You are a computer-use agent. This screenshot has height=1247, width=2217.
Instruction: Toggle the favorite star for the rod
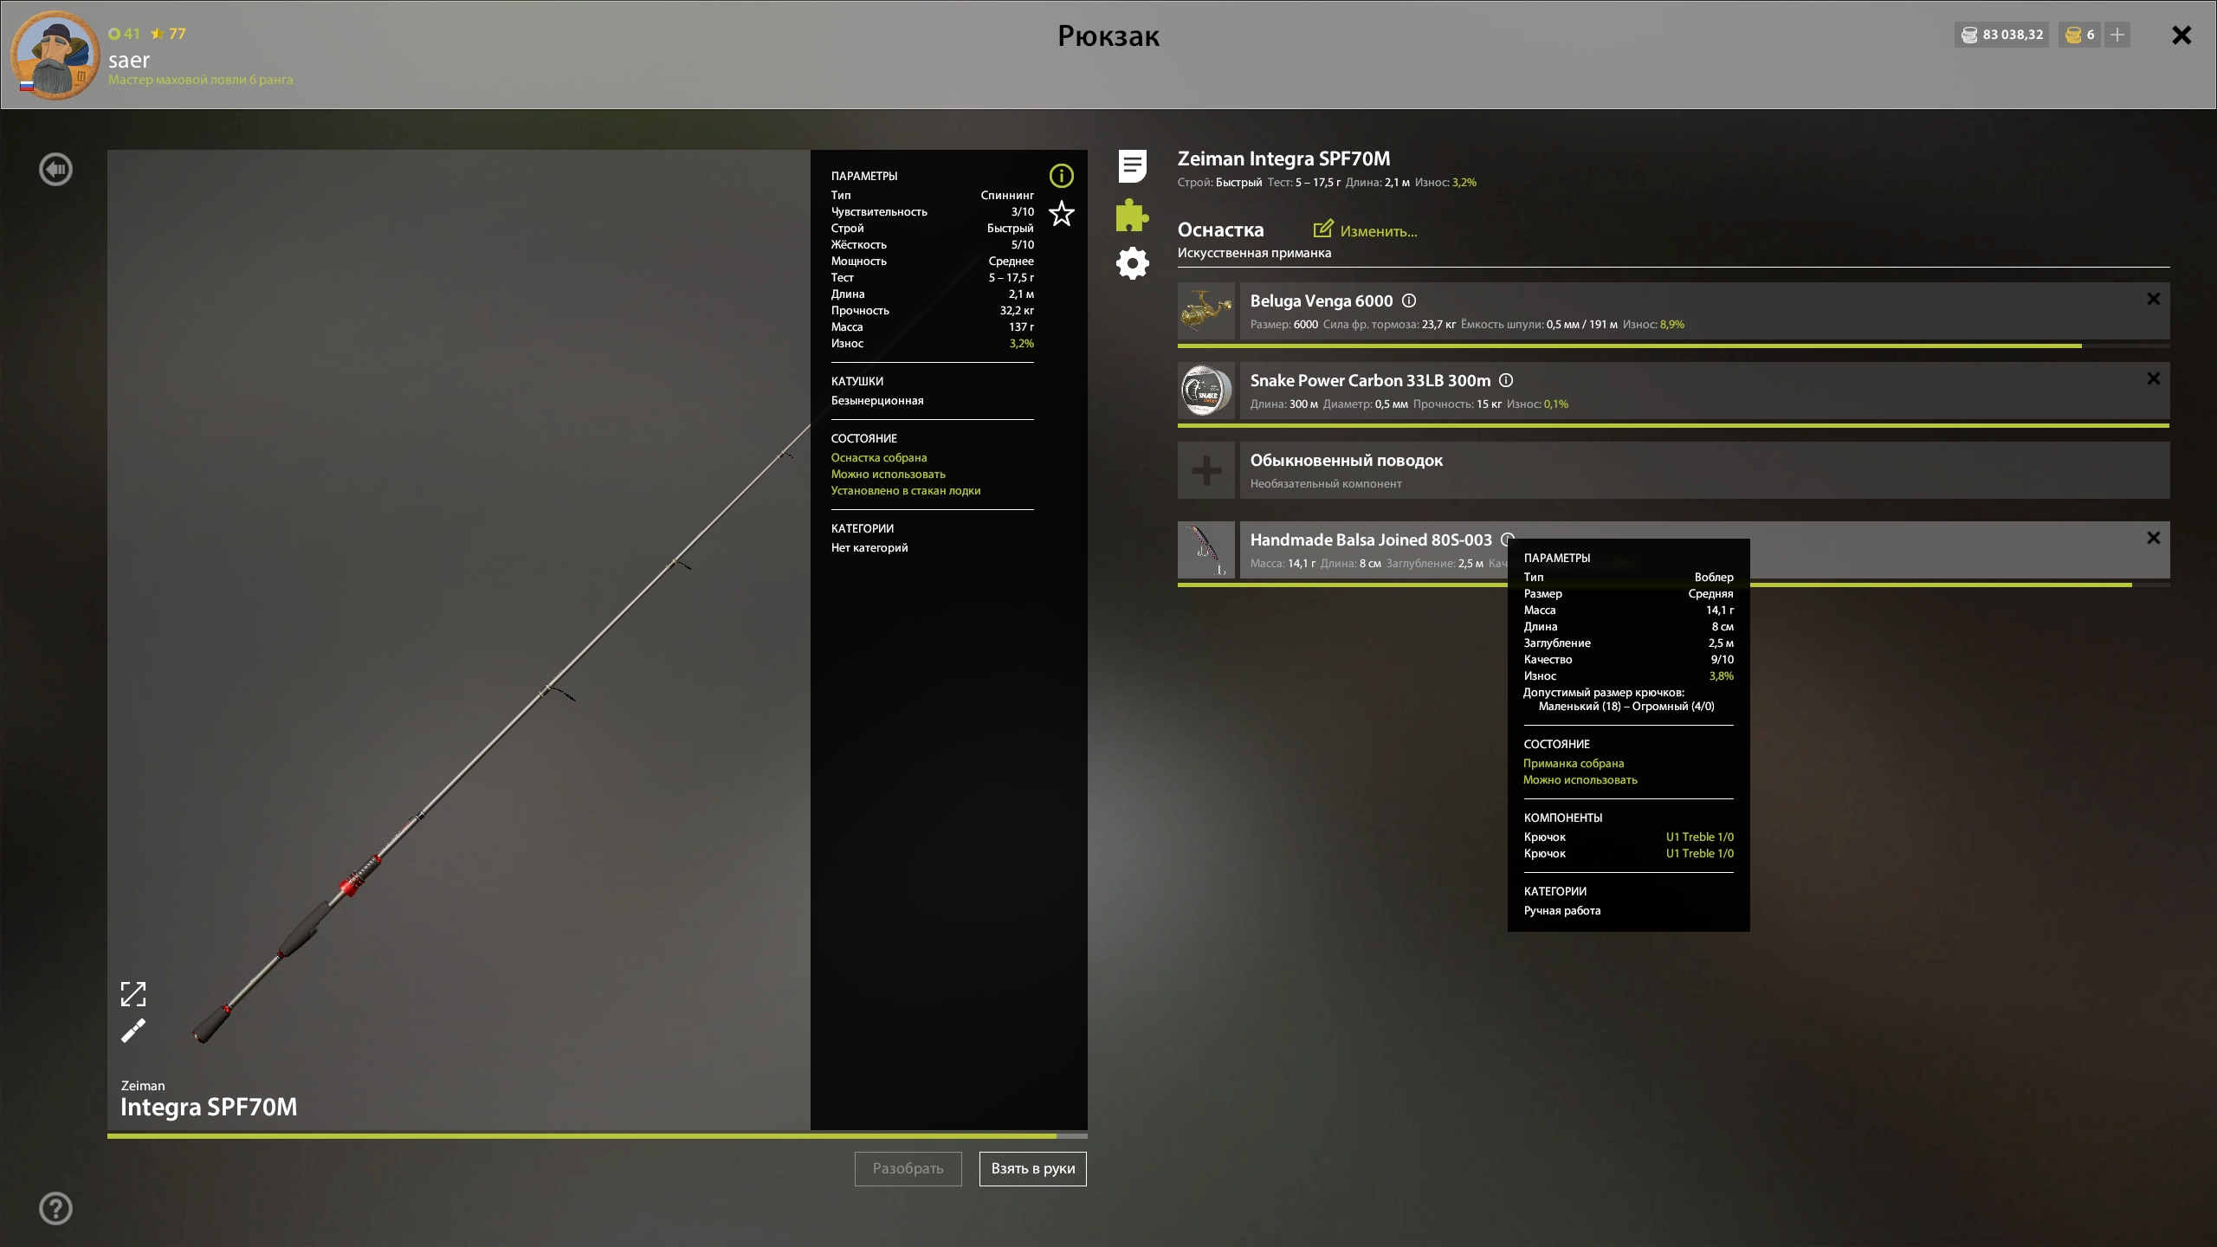(1062, 214)
